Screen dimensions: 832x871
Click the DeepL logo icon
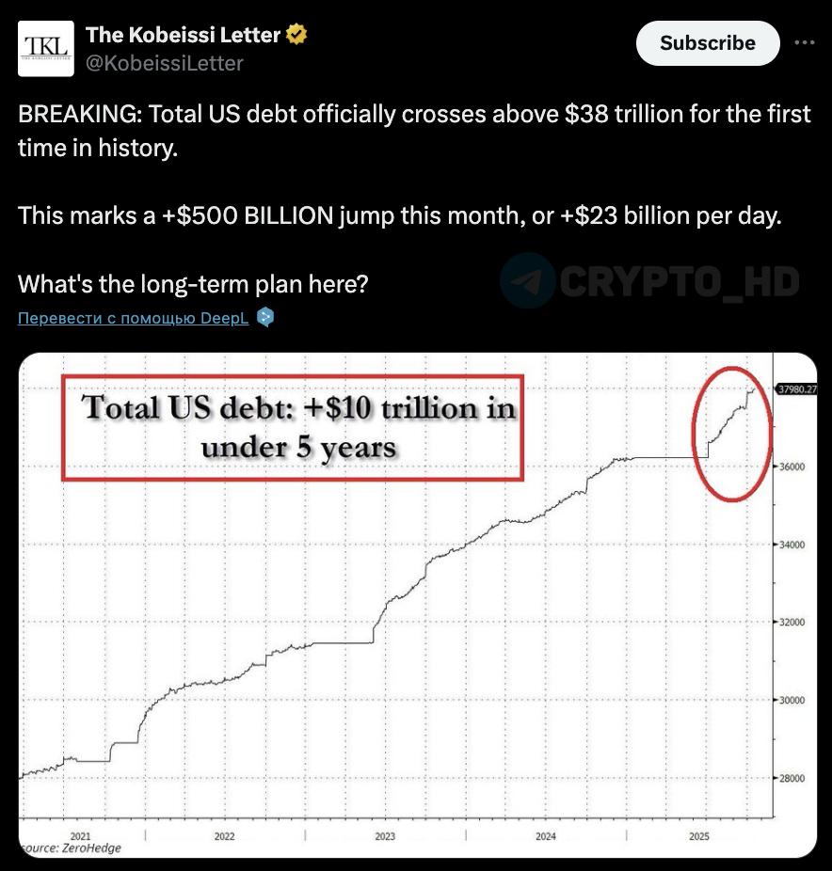pos(265,317)
